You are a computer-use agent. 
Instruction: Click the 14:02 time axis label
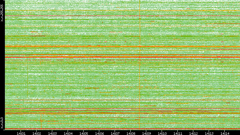[x=37, y=133]
